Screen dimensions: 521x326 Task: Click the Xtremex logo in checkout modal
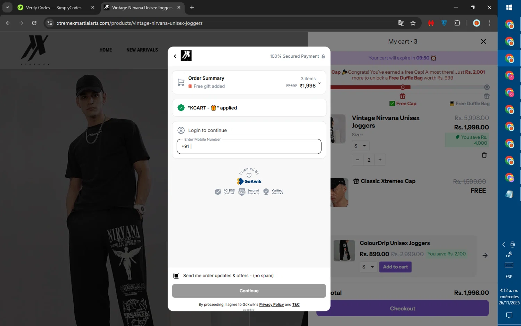(186, 56)
